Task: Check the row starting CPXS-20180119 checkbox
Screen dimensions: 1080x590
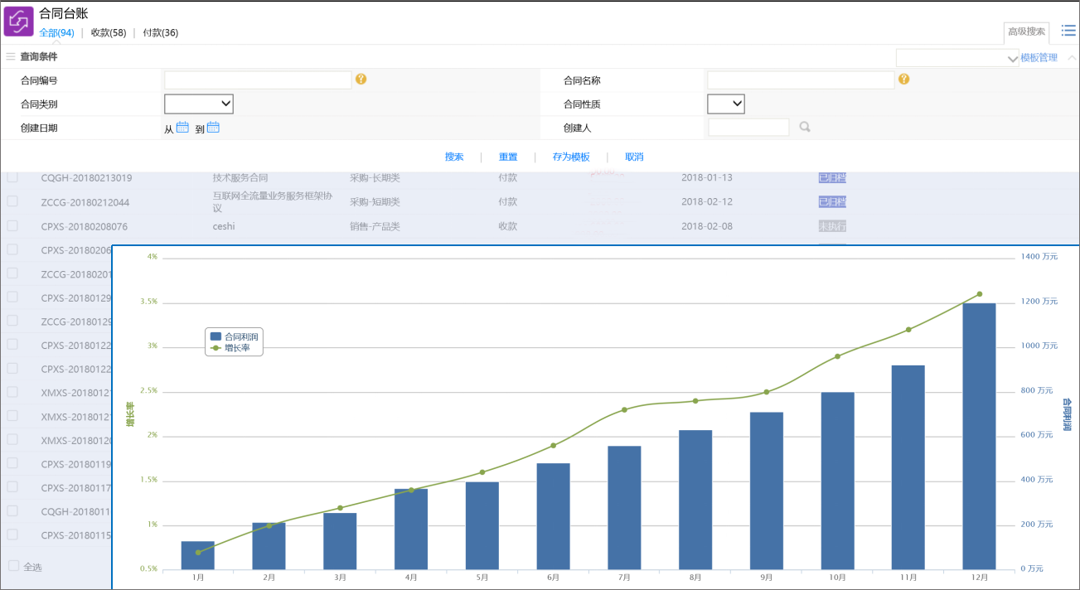Action: click(12, 463)
